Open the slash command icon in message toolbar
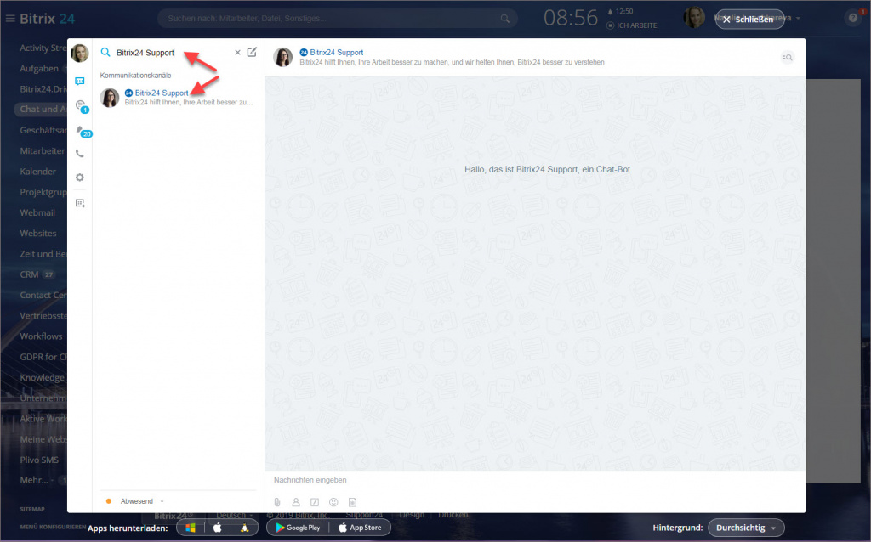The image size is (871, 542). (315, 502)
